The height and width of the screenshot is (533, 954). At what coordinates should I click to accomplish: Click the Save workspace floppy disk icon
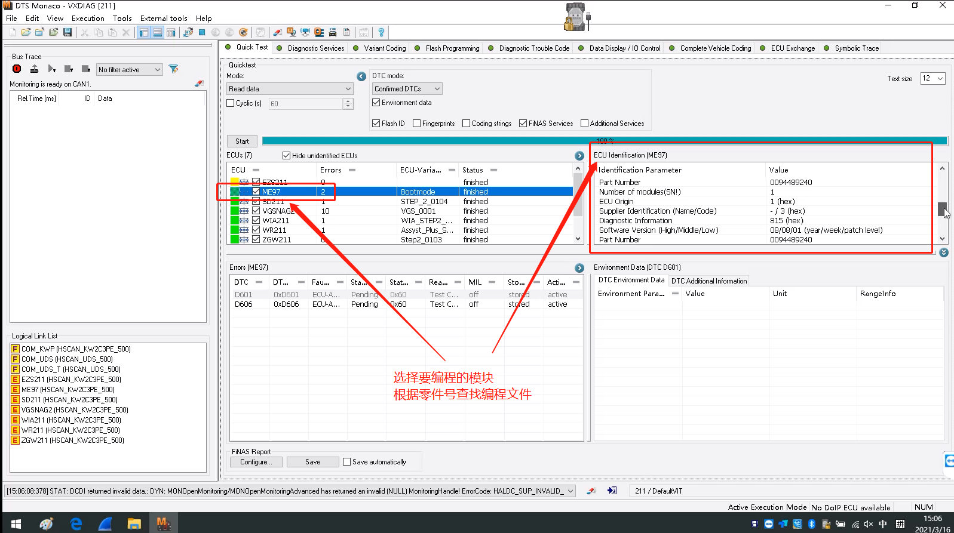[x=68, y=32]
